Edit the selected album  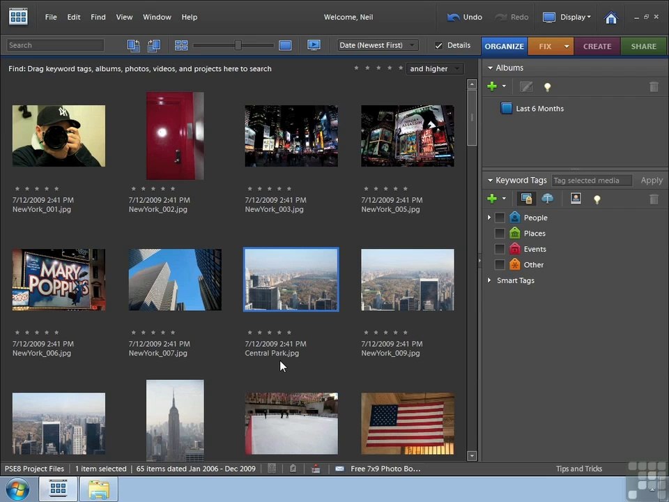pyautogui.click(x=526, y=86)
